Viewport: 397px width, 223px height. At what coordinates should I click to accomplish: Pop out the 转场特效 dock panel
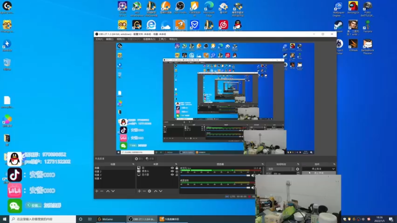point(298,164)
